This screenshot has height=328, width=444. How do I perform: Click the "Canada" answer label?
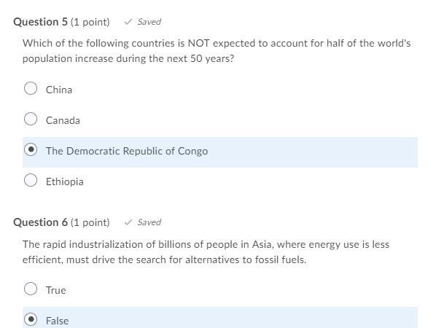(x=63, y=120)
